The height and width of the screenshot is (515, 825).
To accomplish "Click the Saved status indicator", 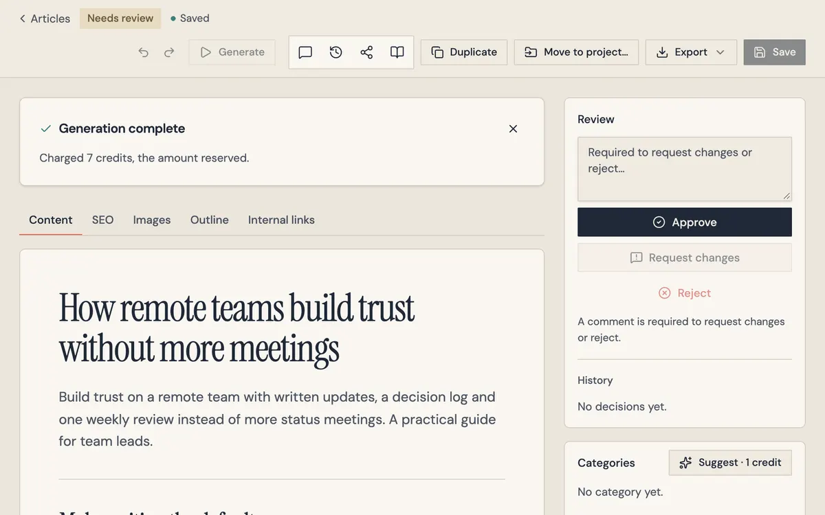I will tap(190, 19).
